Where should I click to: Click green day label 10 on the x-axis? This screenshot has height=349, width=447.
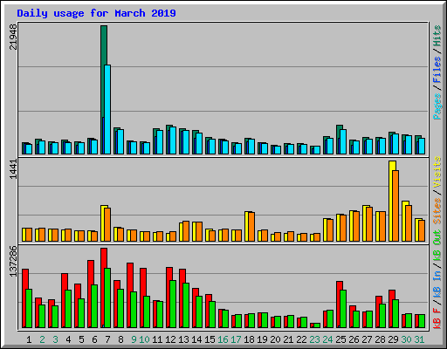click(144, 339)
